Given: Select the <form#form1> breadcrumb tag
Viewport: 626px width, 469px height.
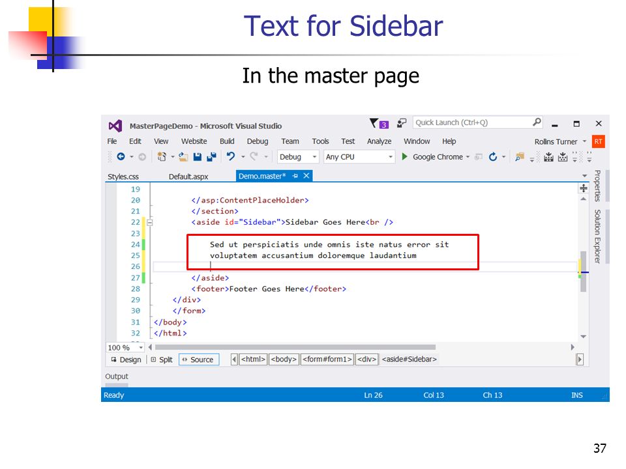Looking at the screenshot, I should click(327, 360).
